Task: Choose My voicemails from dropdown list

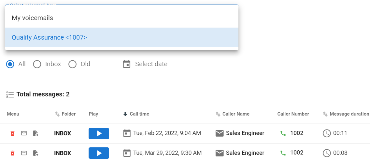Action: point(32,18)
